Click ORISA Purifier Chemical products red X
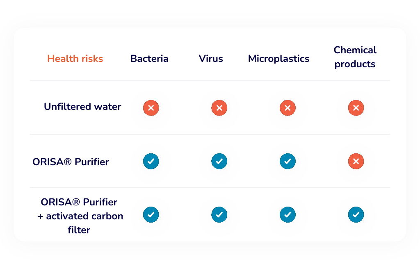 click(356, 162)
